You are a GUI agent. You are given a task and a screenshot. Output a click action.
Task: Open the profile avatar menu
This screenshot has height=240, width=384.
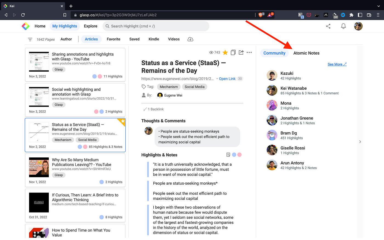point(358,26)
